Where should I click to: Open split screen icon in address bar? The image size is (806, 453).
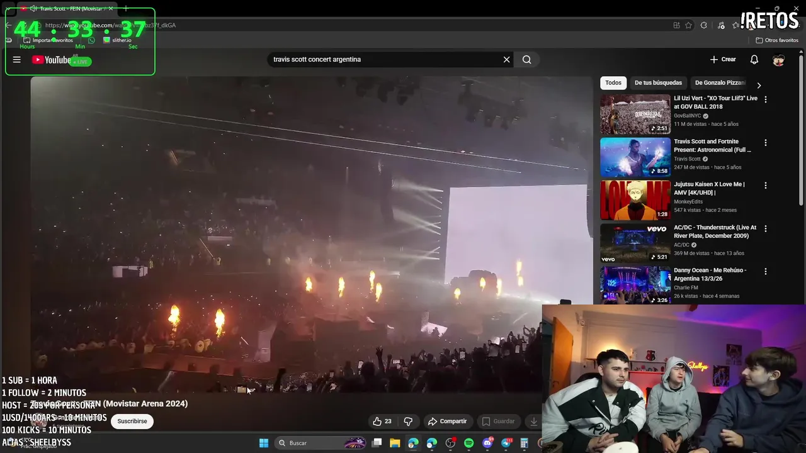[676, 25]
